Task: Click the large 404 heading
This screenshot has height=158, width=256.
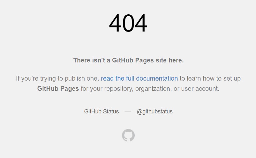Action: pyautogui.click(x=128, y=23)
